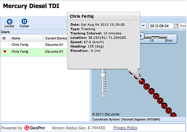Image resolution: width=187 pixels, height=132 pixels.
Task: Click the 2012-08-04 date field
Action: 161,26
